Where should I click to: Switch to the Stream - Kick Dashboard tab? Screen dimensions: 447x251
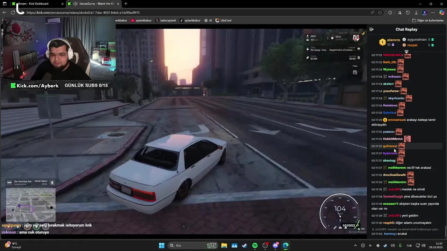click(x=38, y=4)
